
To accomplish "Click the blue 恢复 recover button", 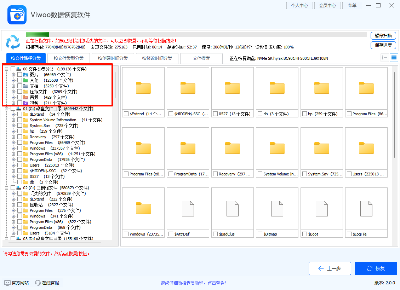I will pos(376,268).
